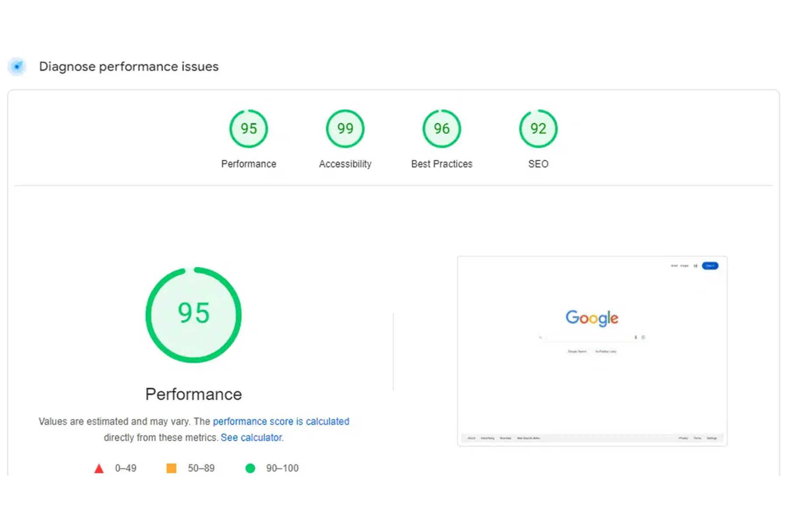
Task: Select the small Performance score gauge showing 95
Action: tap(248, 129)
